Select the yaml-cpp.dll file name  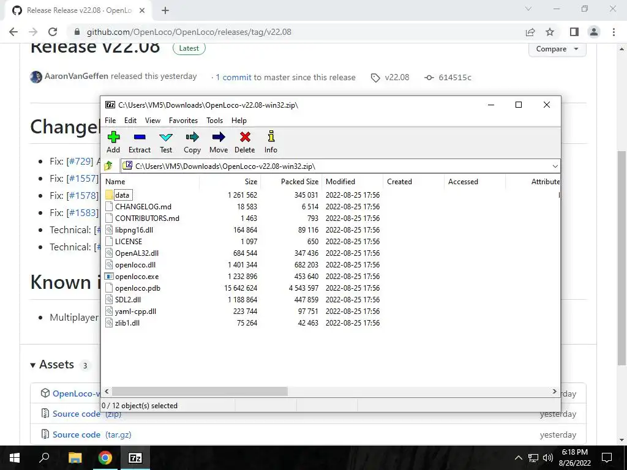(x=135, y=311)
